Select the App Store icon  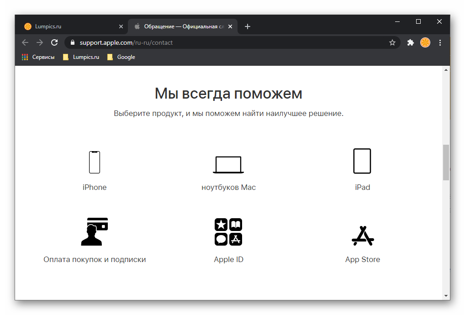(x=363, y=235)
